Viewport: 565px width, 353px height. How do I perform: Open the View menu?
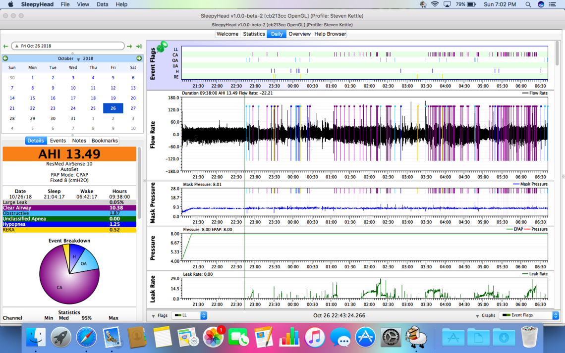pos(83,4)
